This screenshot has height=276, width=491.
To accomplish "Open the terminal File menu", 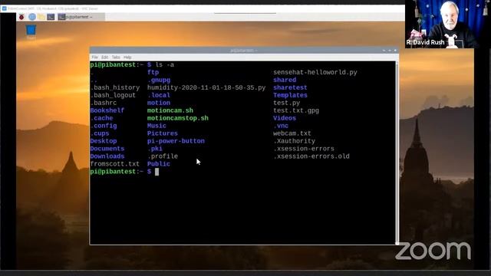I will [95, 58].
